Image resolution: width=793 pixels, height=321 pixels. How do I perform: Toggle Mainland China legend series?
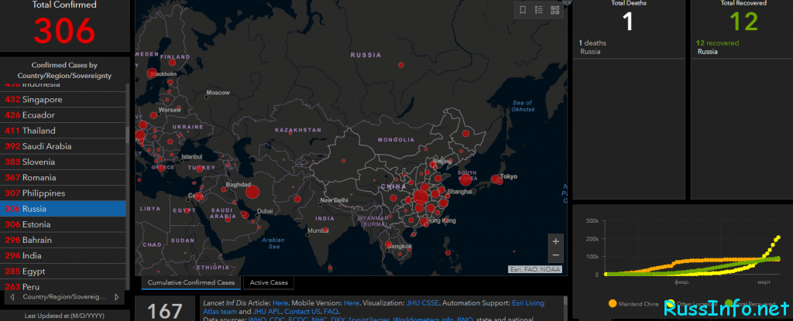click(x=633, y=304)
